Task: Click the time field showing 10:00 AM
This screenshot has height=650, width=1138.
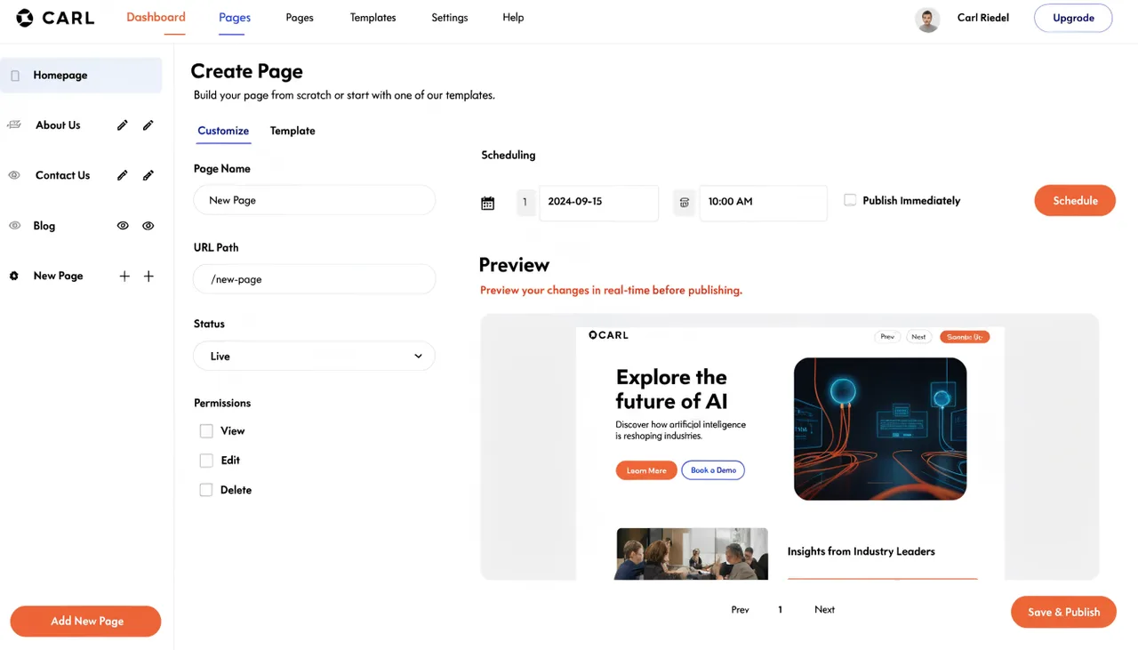Action: [763, 202]
